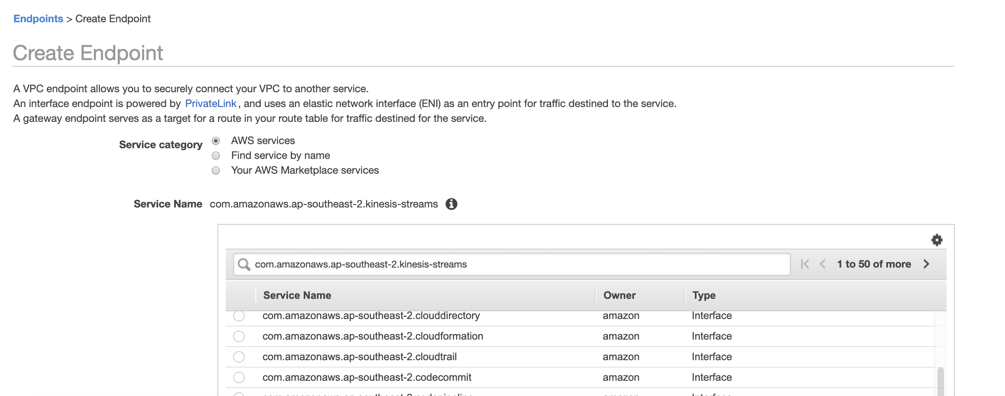Click com.amazonaws.ap-southeast-2.clouddirectory text
This screenshot has width=1005, height=396.
(371, 316)
